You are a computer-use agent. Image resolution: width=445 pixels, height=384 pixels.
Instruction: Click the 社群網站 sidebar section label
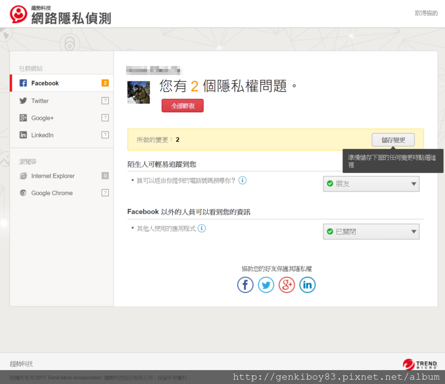[x=31, y=68]
